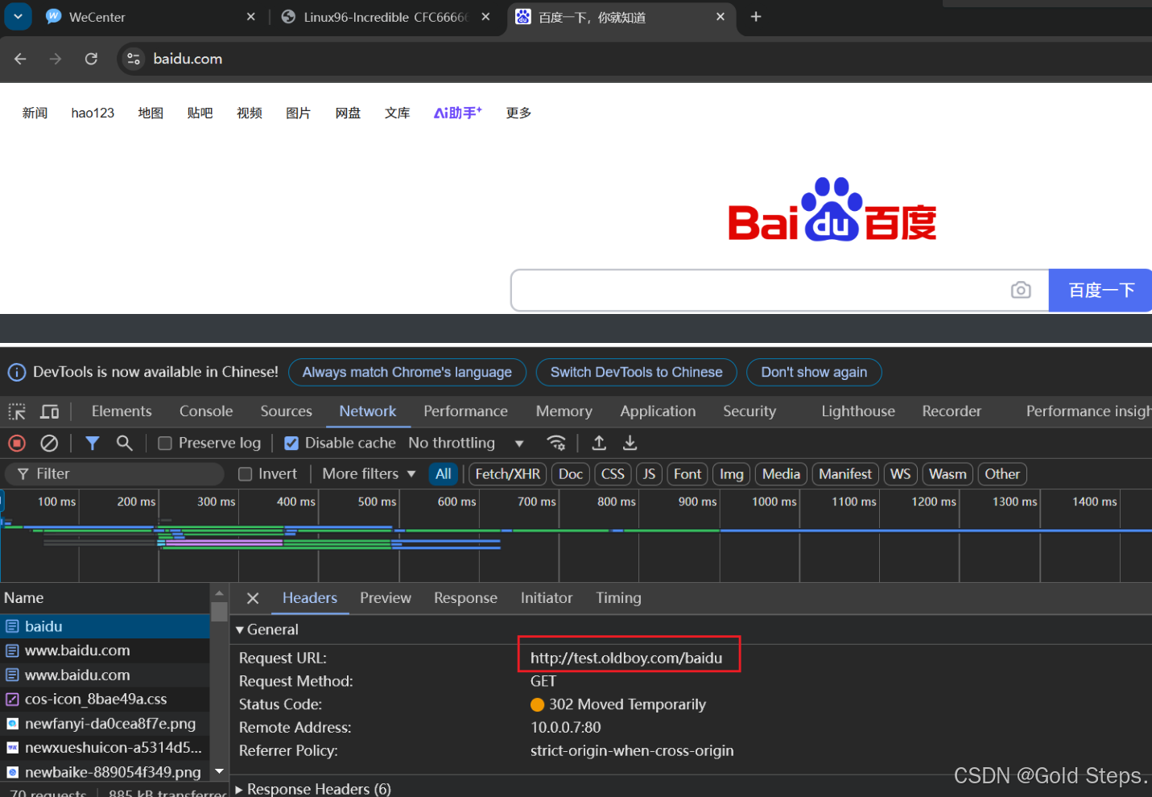Export HAR file download icon
This screenshot has width=1152, height=797.
[x=630, y=443]
